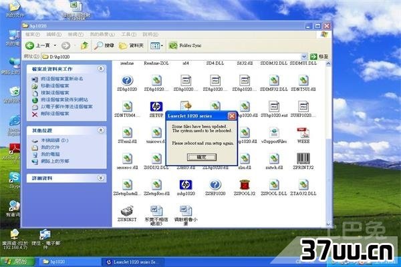This screenshot has height=267, width=401.
Task: Click the 刪除這個檔案 delete file link
Action: [x=55, y=113]
